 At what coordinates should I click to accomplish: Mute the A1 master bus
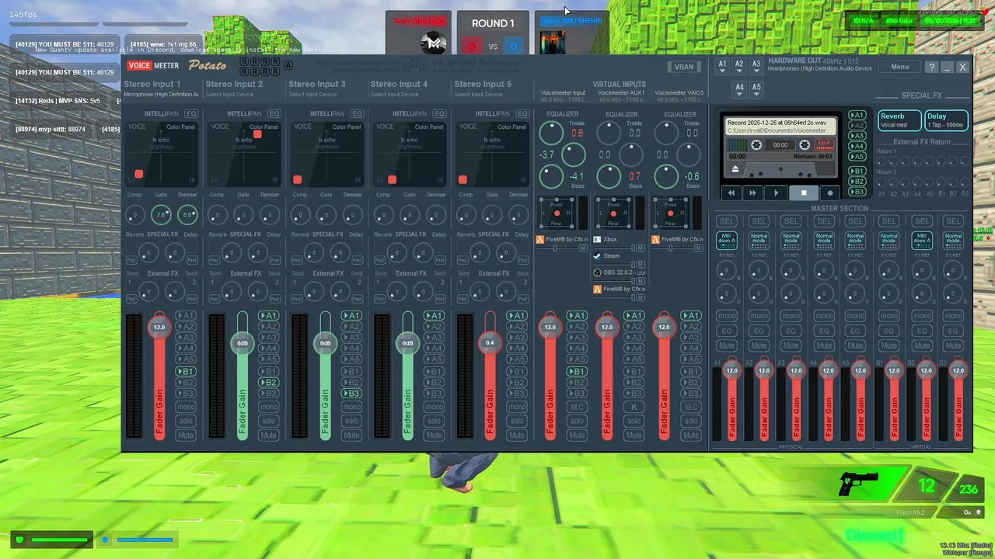tap(726, 345)
